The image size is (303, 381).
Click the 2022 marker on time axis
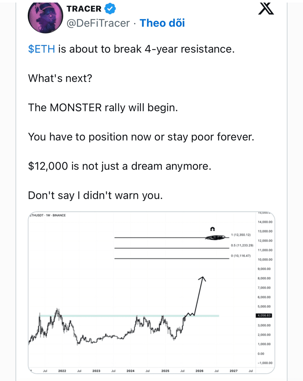(x=62, y=371)
